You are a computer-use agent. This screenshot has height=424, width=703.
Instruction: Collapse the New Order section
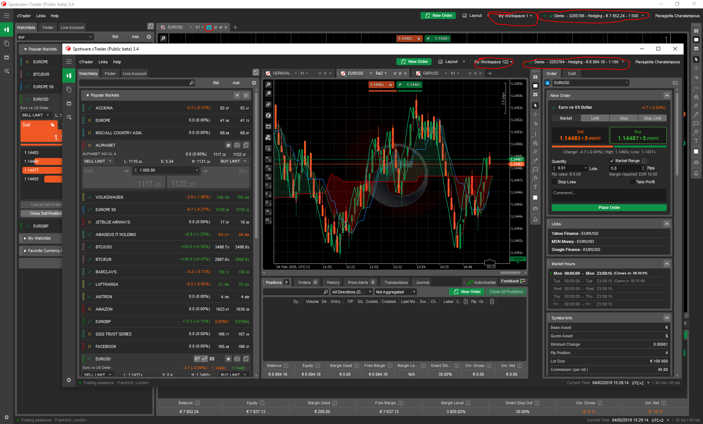tap(667, 95)
